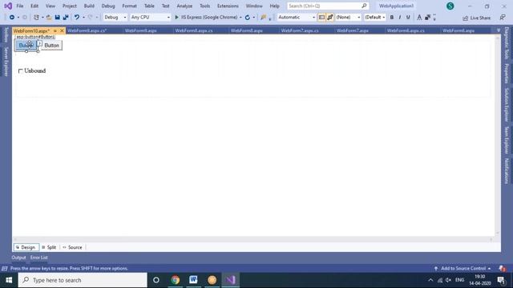Pin the WebForm10.aspx tab
The height and width of the screenshot is (288, 513).
[55, 30]
